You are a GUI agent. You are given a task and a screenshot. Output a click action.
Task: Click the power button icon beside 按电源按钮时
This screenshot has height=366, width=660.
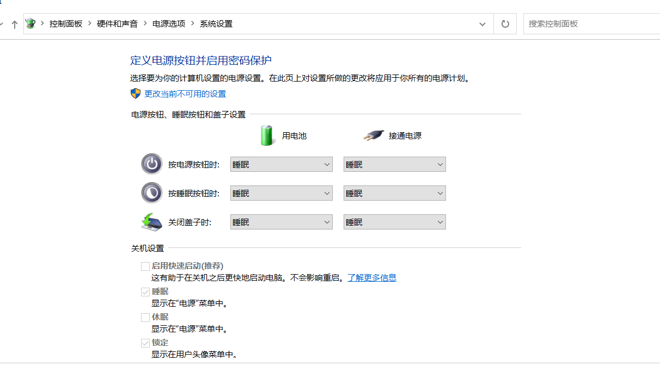[152, 164]
